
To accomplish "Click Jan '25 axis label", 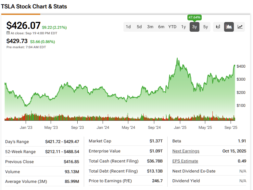I will tap(180, 128).
